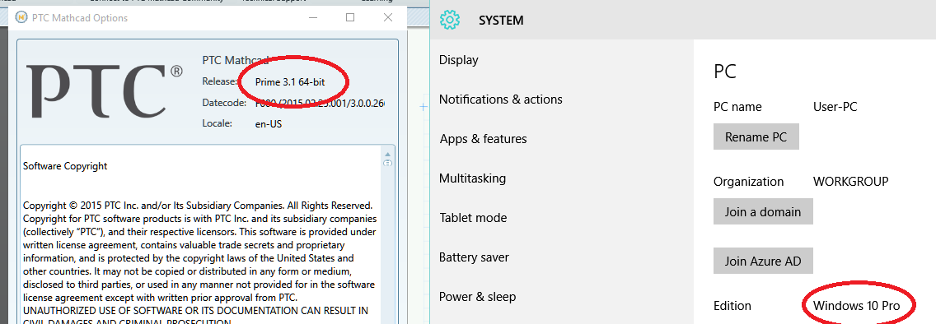The height and width of the screenshot is (324, 936).
Task: Click the en-US locale value
Action: tap(268, 124)
